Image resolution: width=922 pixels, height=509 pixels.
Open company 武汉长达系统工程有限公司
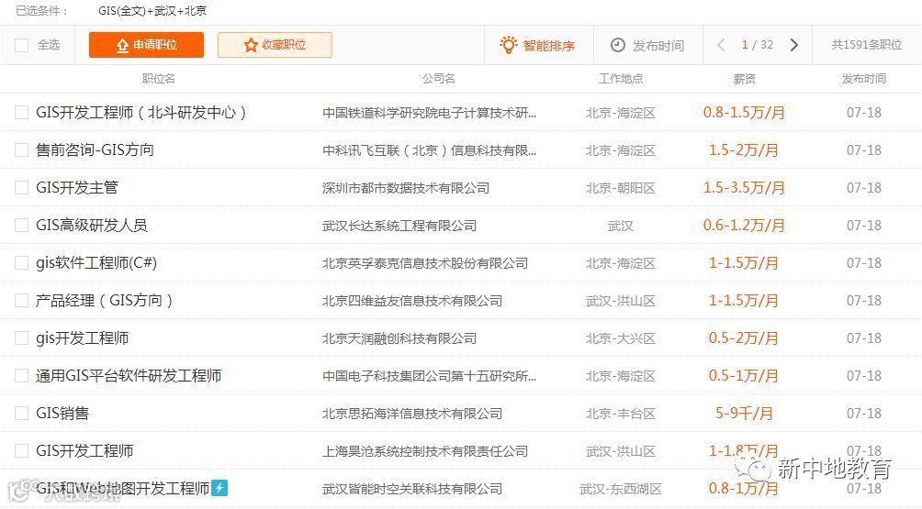pyautogui.click(x=399, y=226)
